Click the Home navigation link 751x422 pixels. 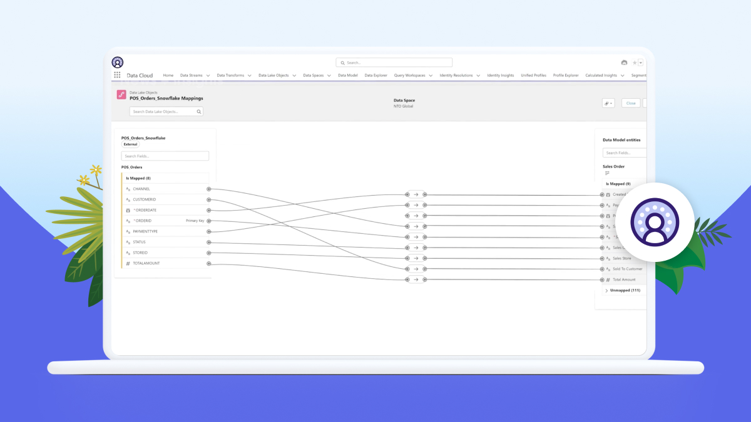[x=168, y=76]
